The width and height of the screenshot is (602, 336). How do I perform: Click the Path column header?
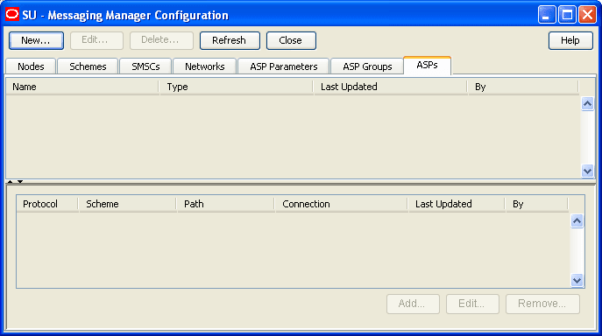coord(226,204)
